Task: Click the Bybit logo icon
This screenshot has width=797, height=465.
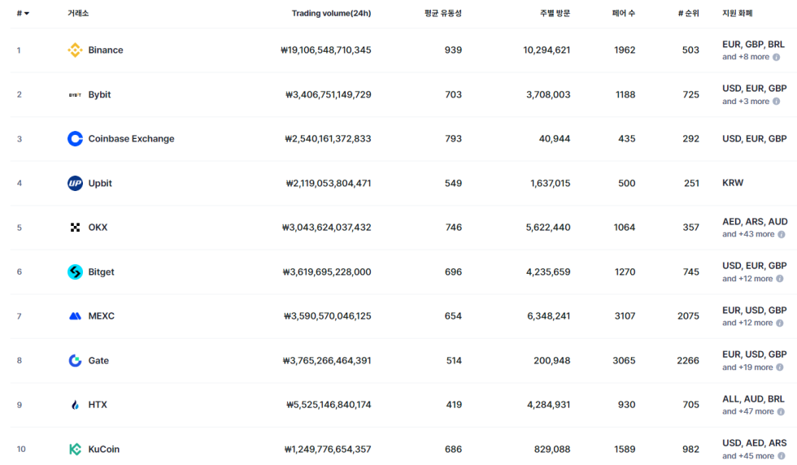Action: (x=75, y=95)
